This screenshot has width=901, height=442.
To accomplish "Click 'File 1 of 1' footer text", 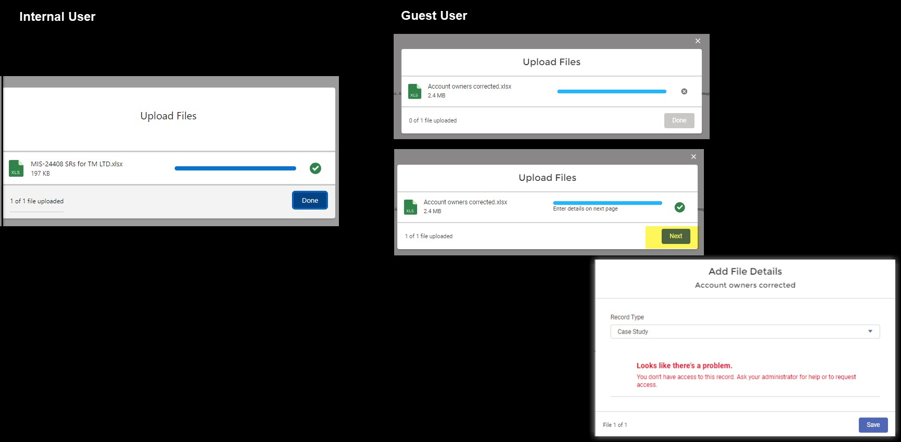I will tap(615, 425).
